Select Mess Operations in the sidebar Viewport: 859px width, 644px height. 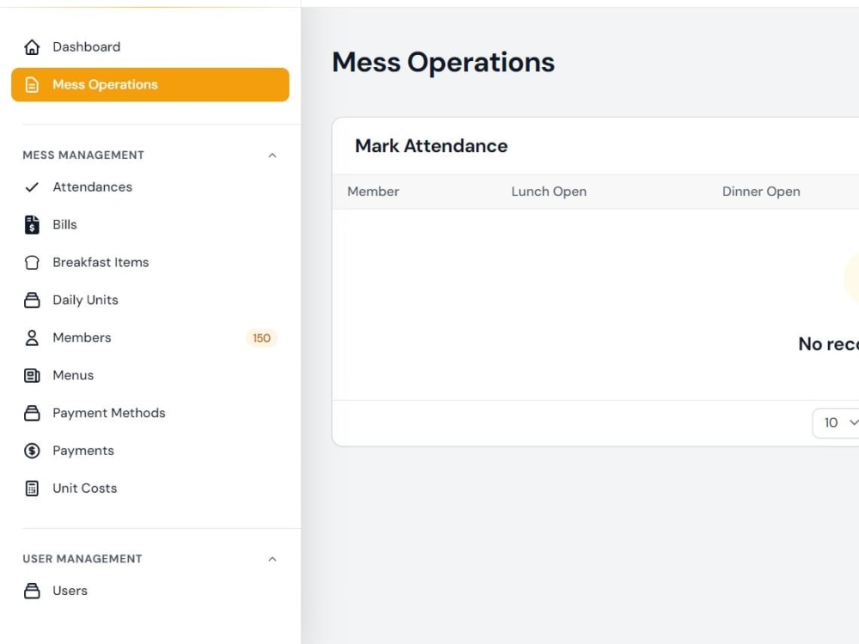pyautogui.click(x=104, y=84)
